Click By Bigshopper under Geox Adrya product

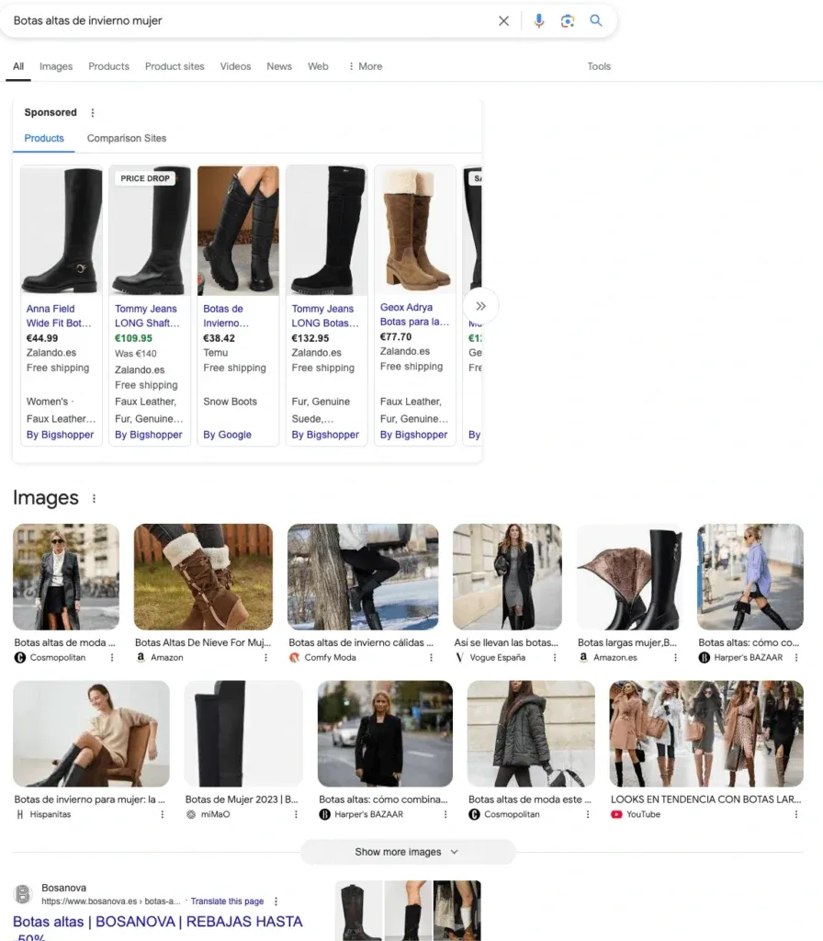coord(413,435)
